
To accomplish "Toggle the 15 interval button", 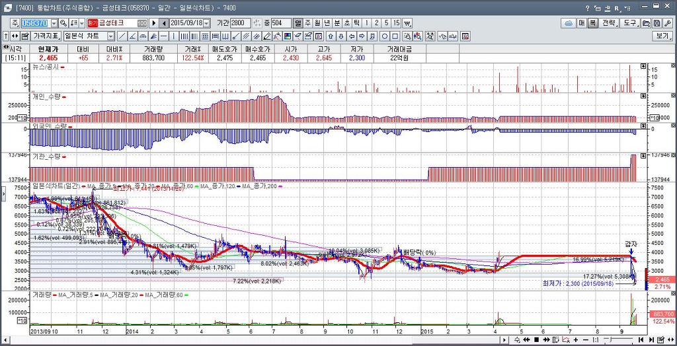I will (397, 23).
